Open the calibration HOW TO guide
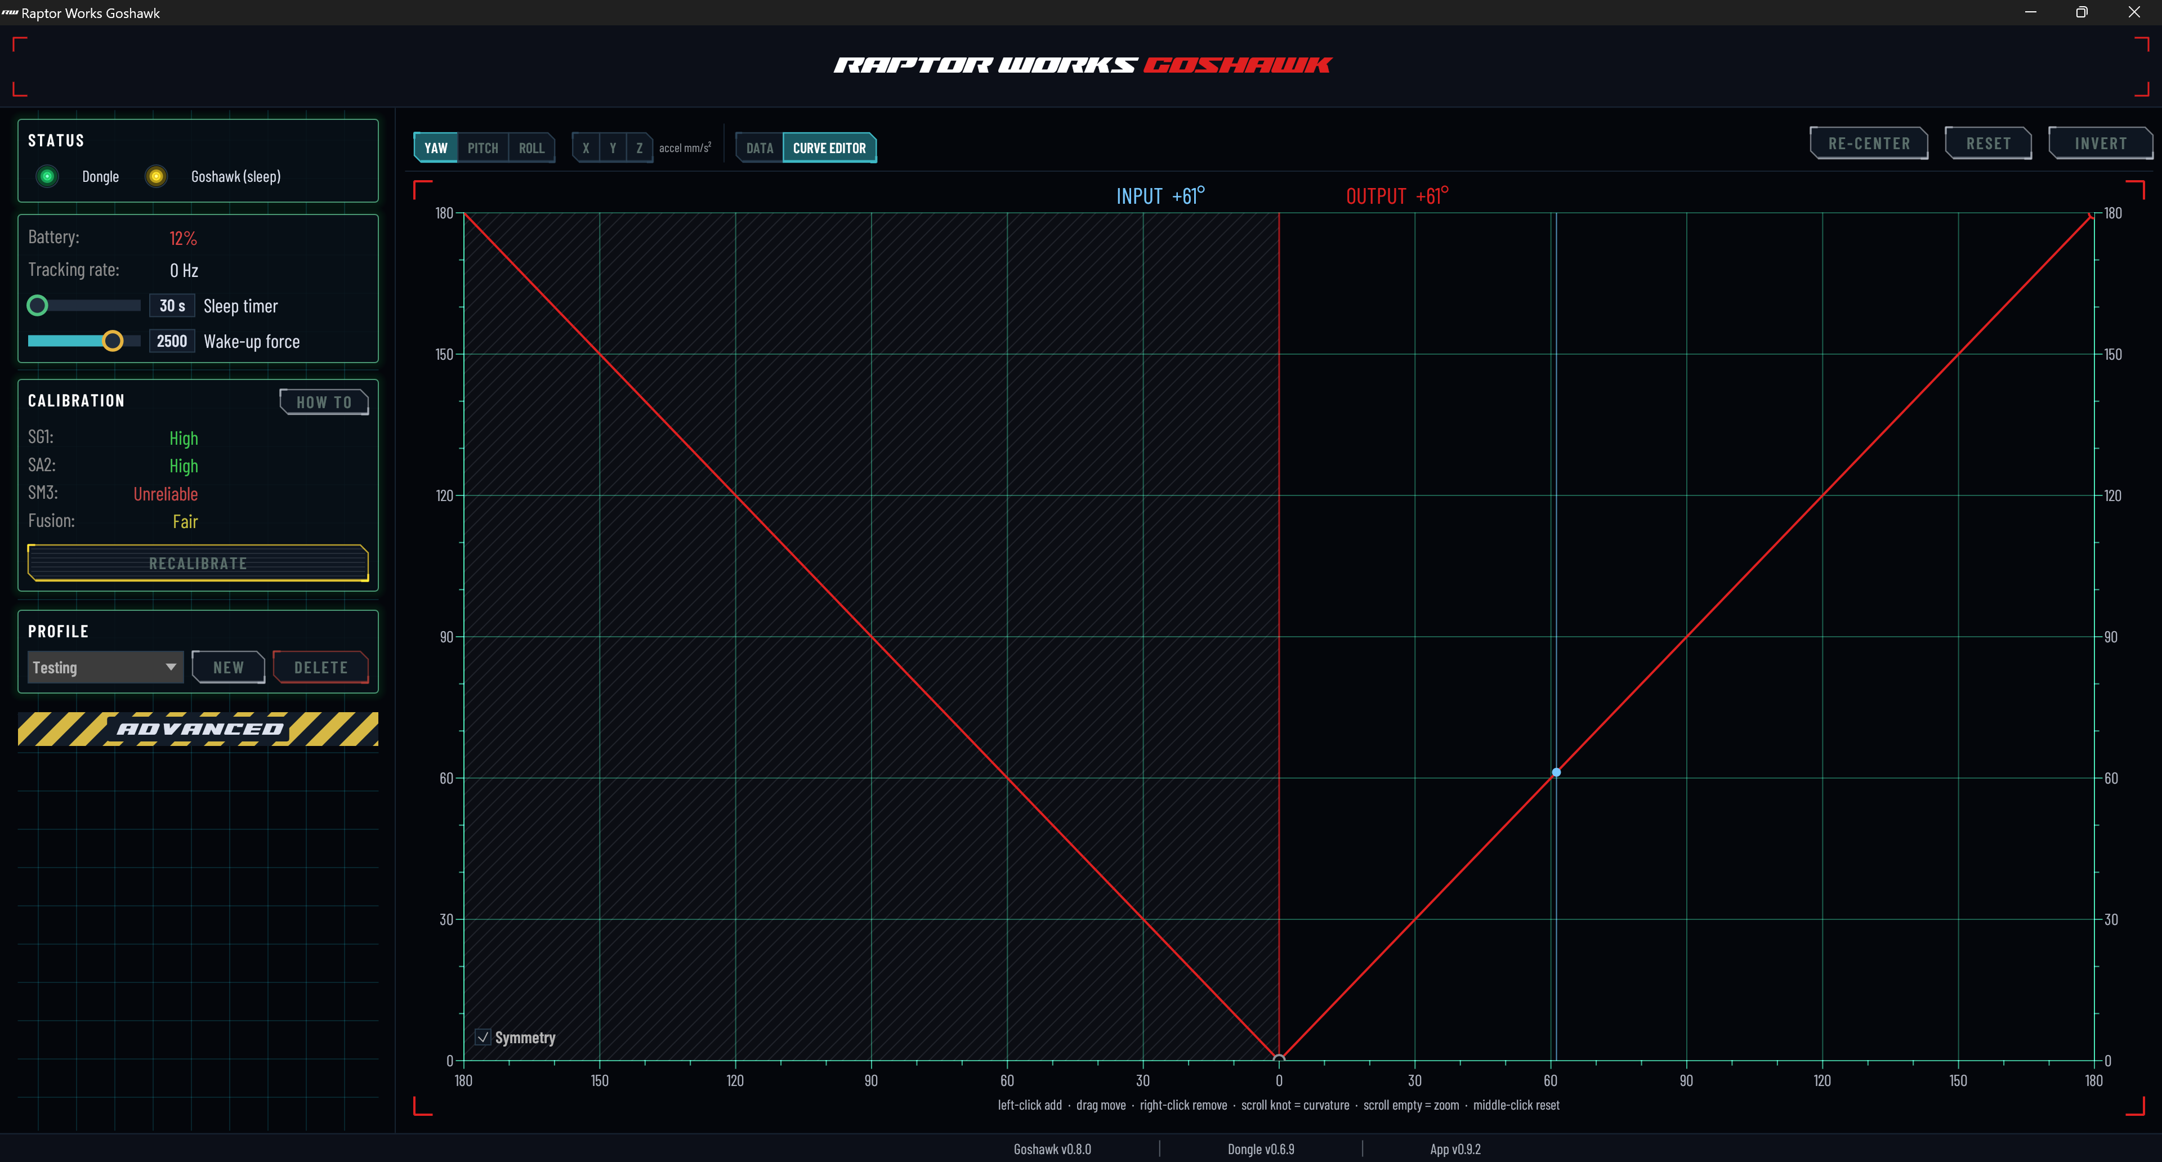Image resolution: width=2162 pixels, height=1162 pixels. (324, 402)
